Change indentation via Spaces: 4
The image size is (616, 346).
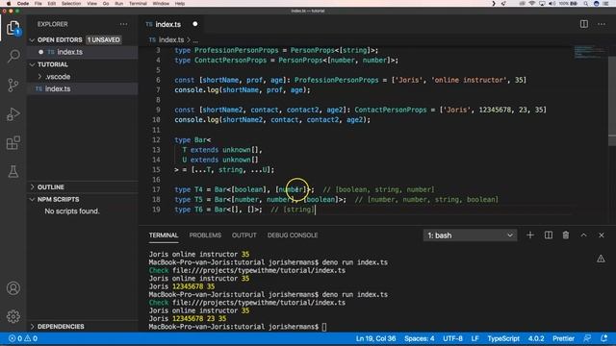[420, 338]
